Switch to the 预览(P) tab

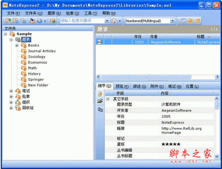[122, 86]
